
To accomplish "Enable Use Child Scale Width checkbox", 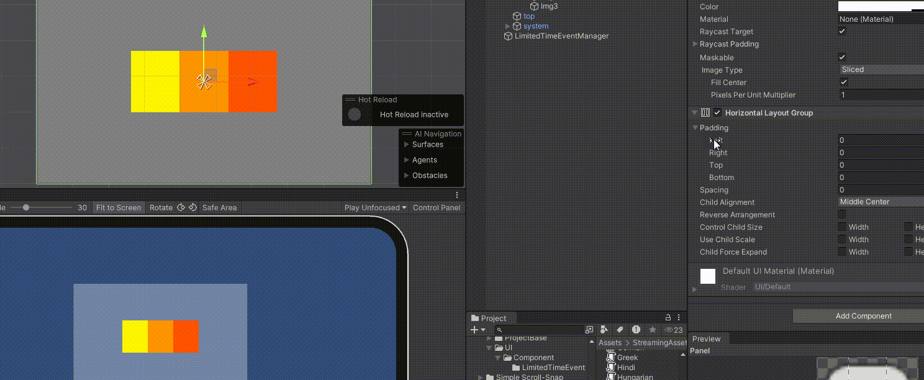I will 842,240.
